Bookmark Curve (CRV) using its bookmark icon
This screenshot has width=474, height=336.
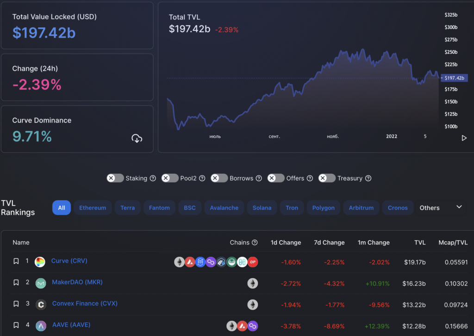[16, 261]
